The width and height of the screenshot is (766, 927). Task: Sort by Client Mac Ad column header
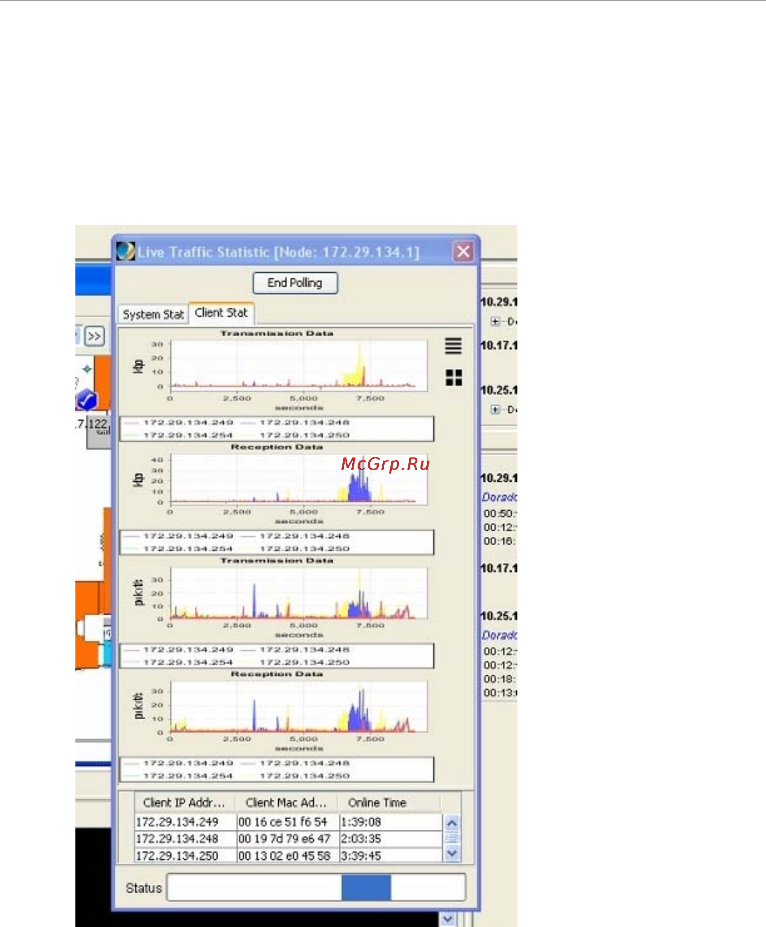[286, 802]
